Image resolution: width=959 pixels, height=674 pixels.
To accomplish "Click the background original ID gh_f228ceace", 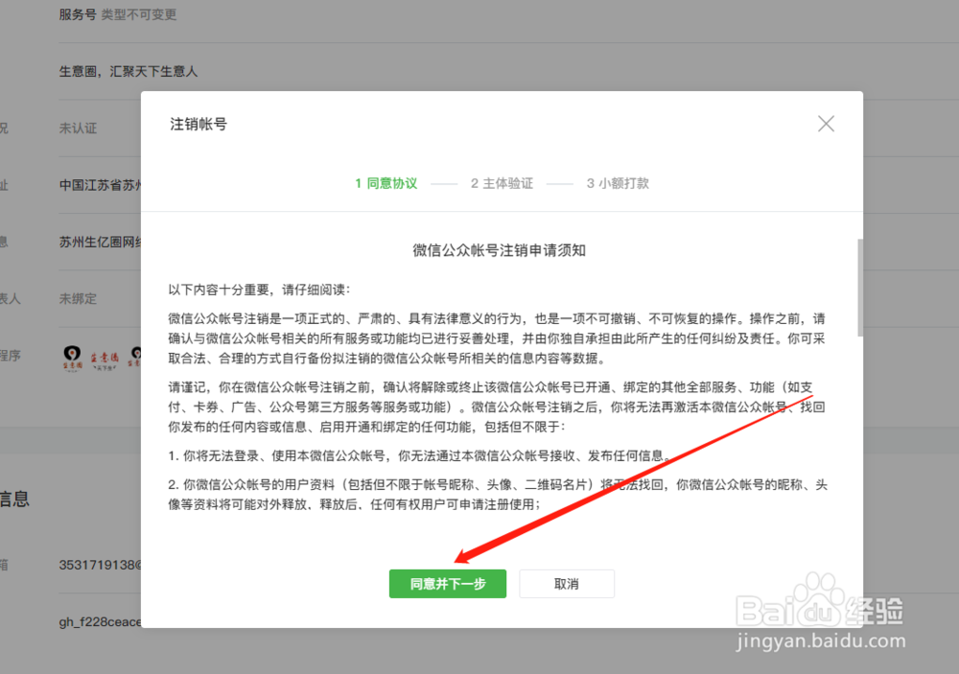I will click(101, 621).
